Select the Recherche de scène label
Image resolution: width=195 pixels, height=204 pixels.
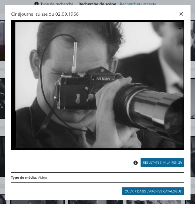click(97, 4)
